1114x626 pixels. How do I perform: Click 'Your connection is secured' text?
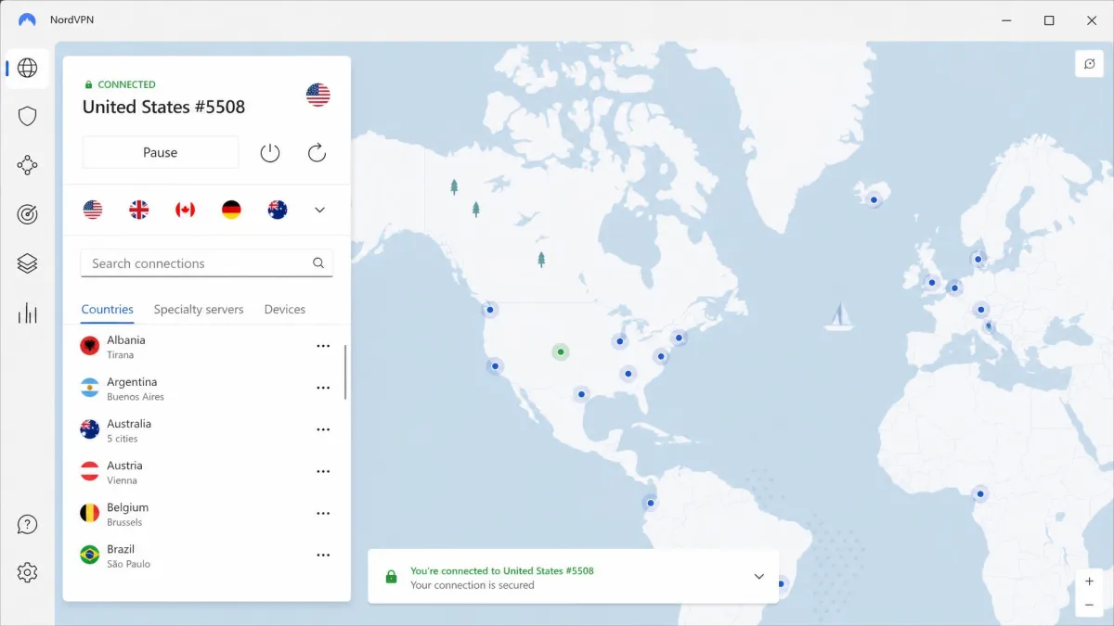[x=473, y=585]
